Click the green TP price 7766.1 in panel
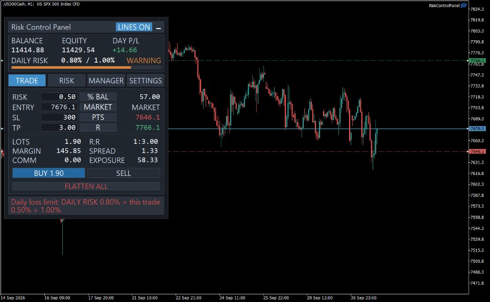The height and width of the screenshot is (302, 490). click(148, 128)
